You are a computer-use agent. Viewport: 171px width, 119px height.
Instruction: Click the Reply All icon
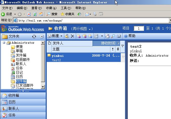[84, 36]
